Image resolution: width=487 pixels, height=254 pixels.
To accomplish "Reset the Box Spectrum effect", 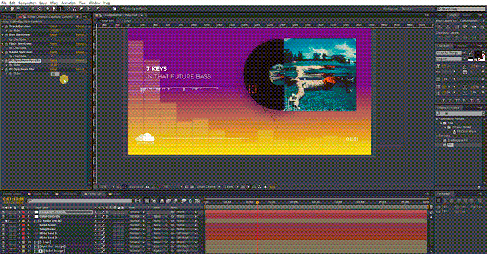I will point(53,35).
